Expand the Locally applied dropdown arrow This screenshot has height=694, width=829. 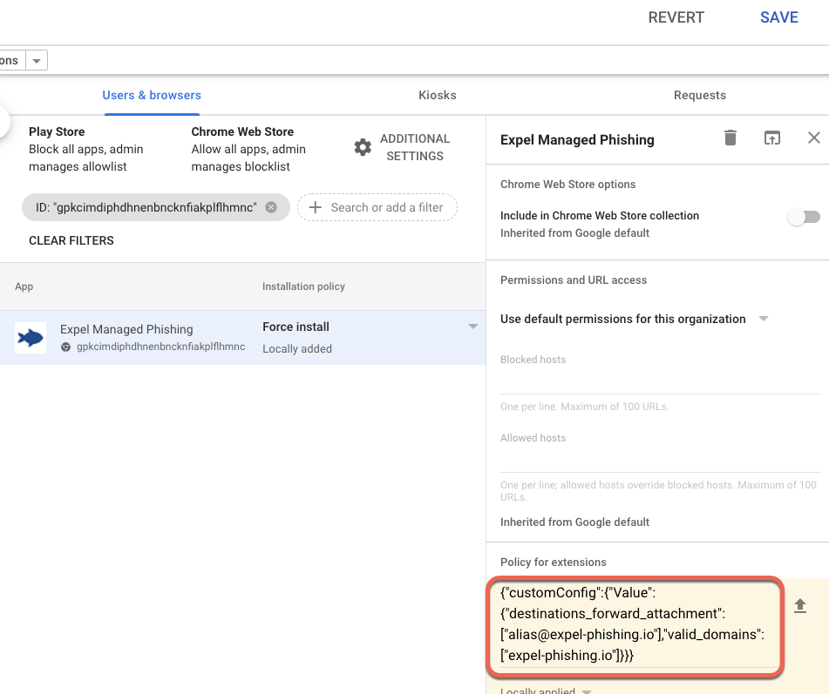tap(587, 691)
